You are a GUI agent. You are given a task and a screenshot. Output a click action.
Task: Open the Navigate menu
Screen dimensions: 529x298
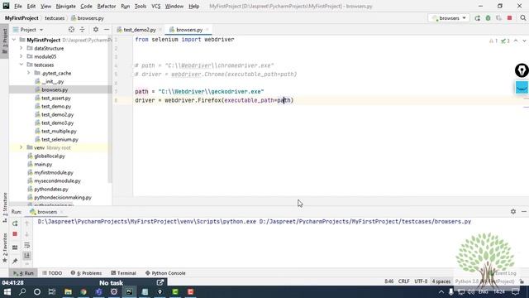[66, 6]
